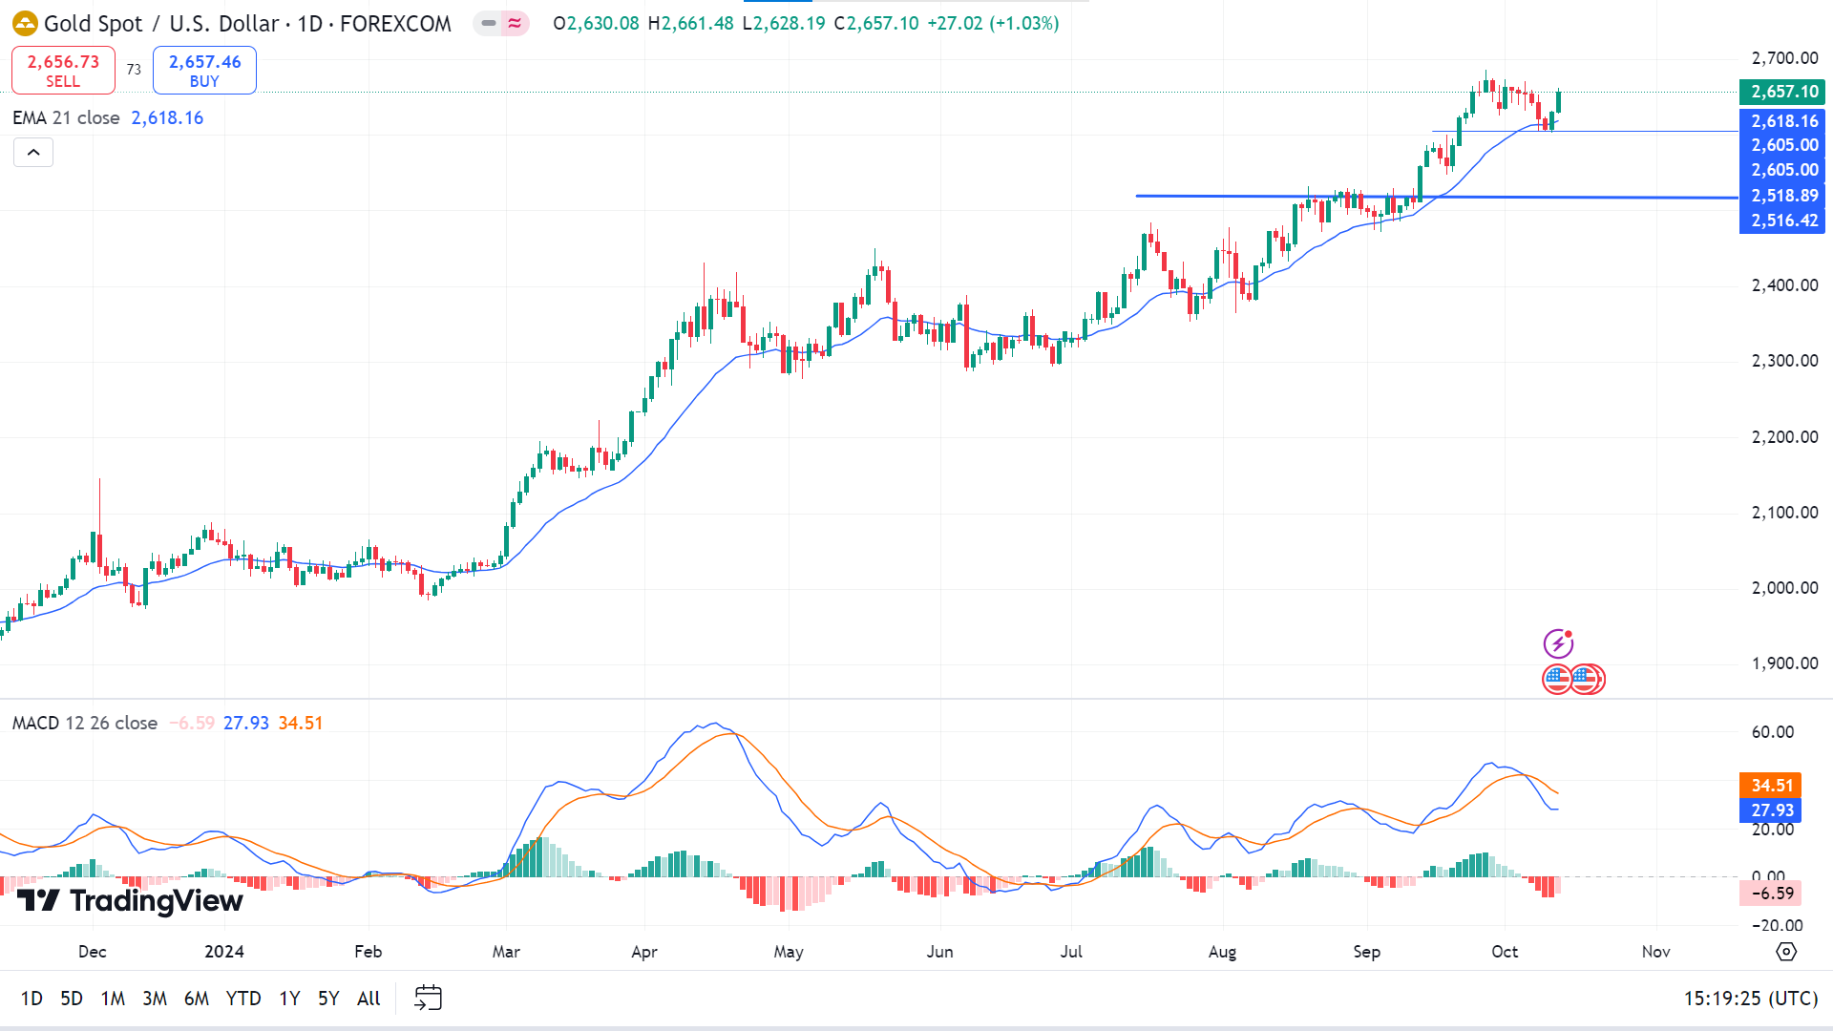Click the TradingView logo
This screenshot has height=1031, width=1833.
[130, 901]
